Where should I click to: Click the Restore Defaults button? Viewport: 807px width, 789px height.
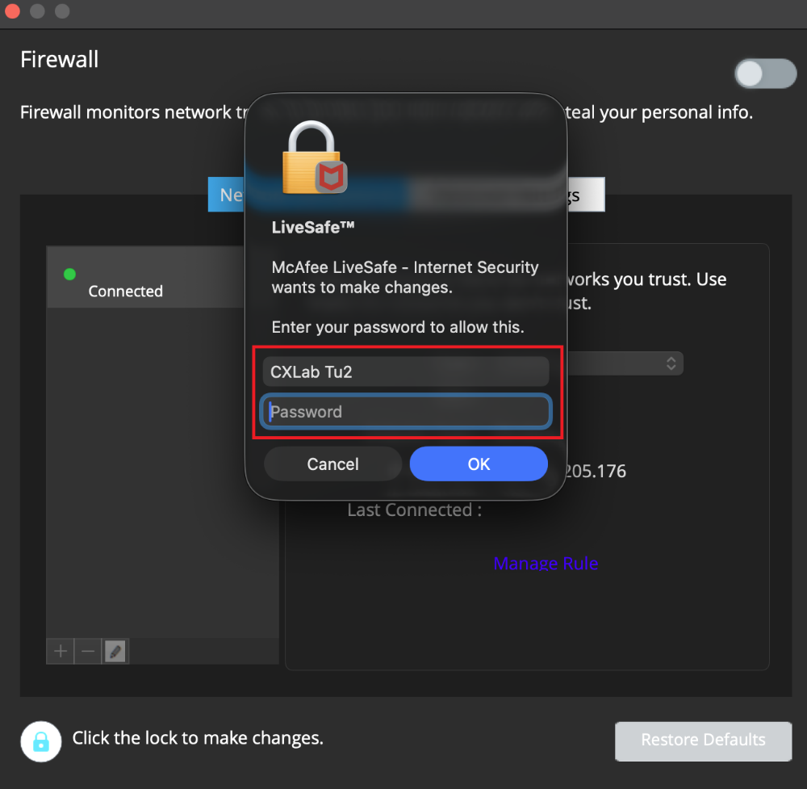point(703,741)
